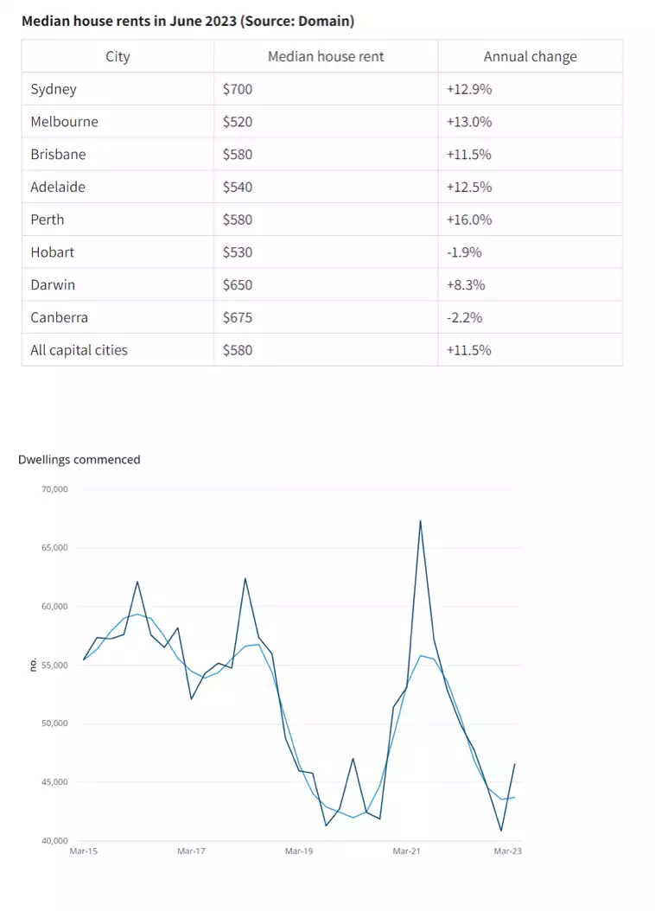Select the Sydney row city cell
The width and height of the screenshot is (655, 911).
pyautogui.click(x=53, y=89)
